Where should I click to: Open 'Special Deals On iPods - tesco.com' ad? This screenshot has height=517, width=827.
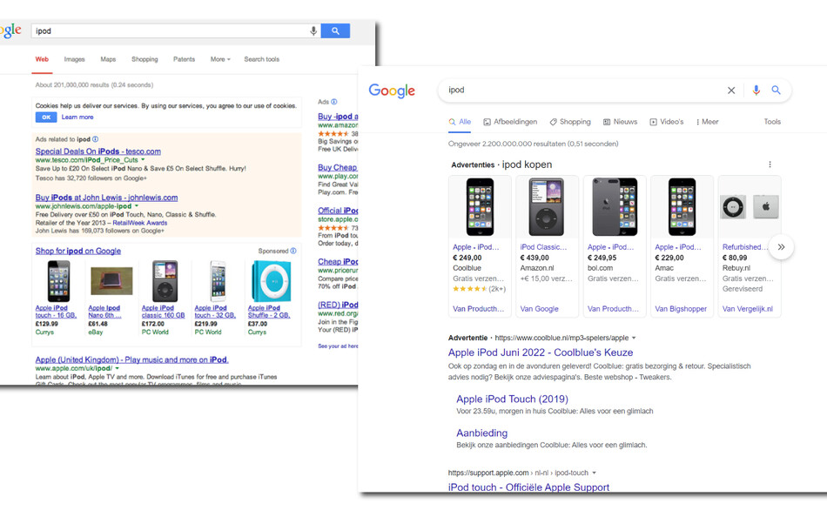pyautogui.click(x=98, y=151)
